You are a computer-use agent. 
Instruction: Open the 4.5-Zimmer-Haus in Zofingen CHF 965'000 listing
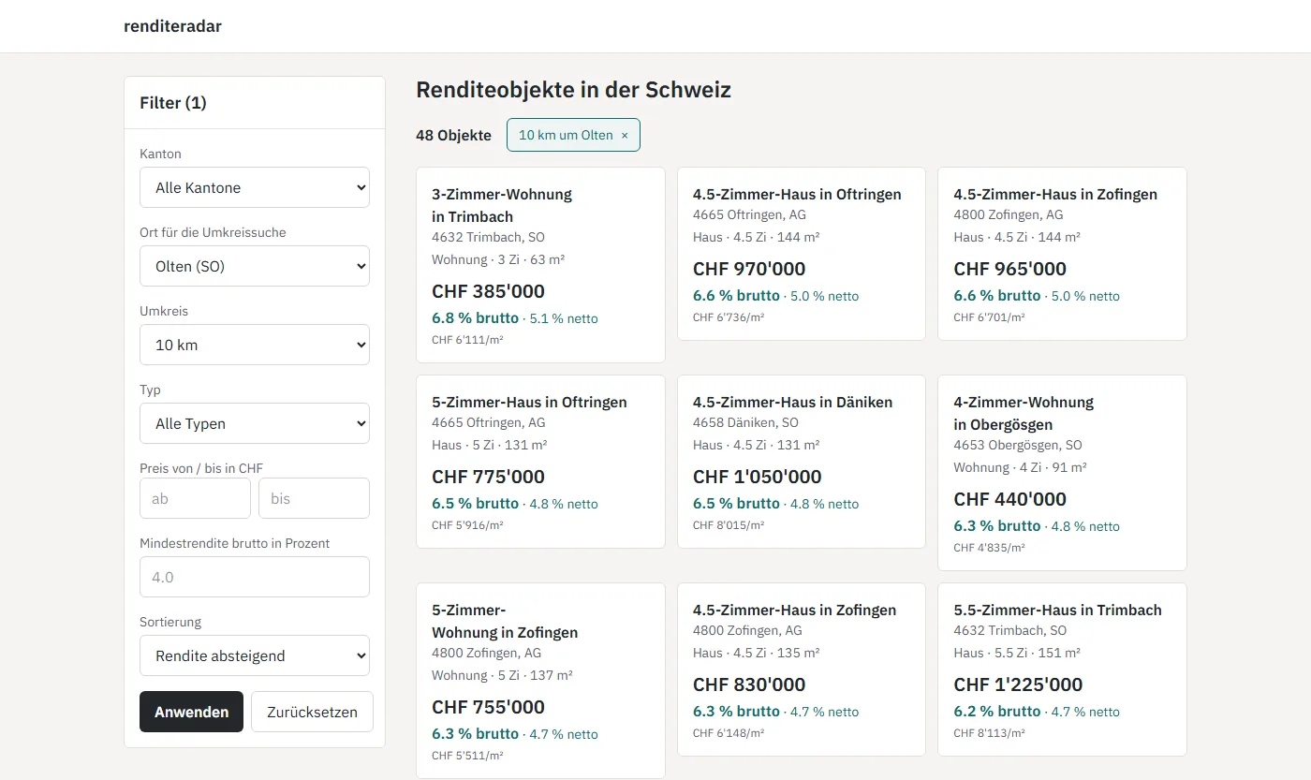click(x=1062, y=254)
